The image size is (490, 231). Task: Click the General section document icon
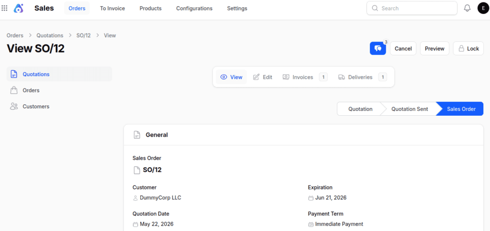(136, 135)
